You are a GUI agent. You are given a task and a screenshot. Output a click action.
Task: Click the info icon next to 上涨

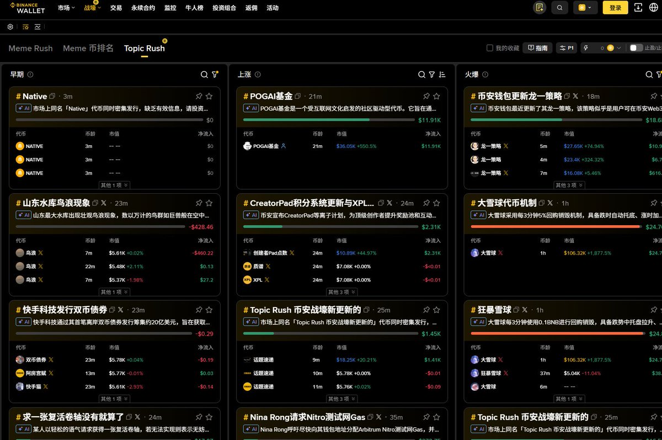point(258,75)
